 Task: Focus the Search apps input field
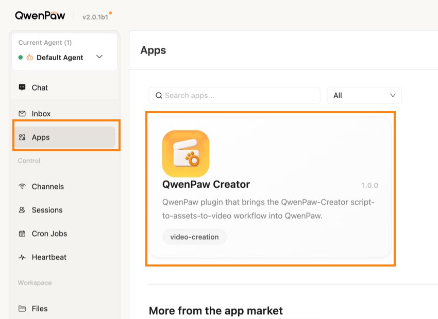point(234,95)
